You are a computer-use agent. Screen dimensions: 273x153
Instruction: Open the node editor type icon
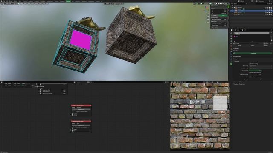(2, 82)
